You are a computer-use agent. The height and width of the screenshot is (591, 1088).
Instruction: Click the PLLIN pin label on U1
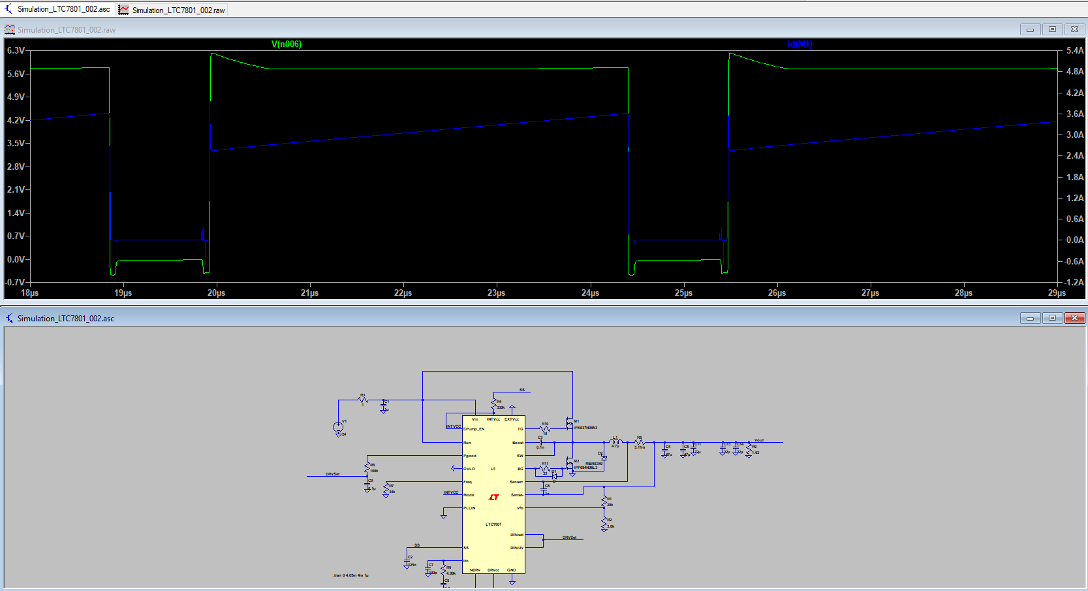469,508
